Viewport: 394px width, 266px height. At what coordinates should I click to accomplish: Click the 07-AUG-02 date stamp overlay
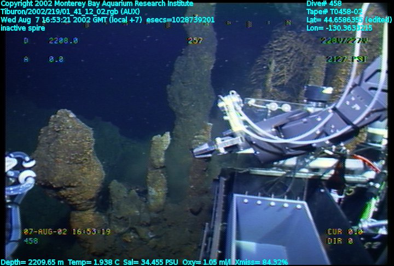pyautogui.click(x=67, y=232)
